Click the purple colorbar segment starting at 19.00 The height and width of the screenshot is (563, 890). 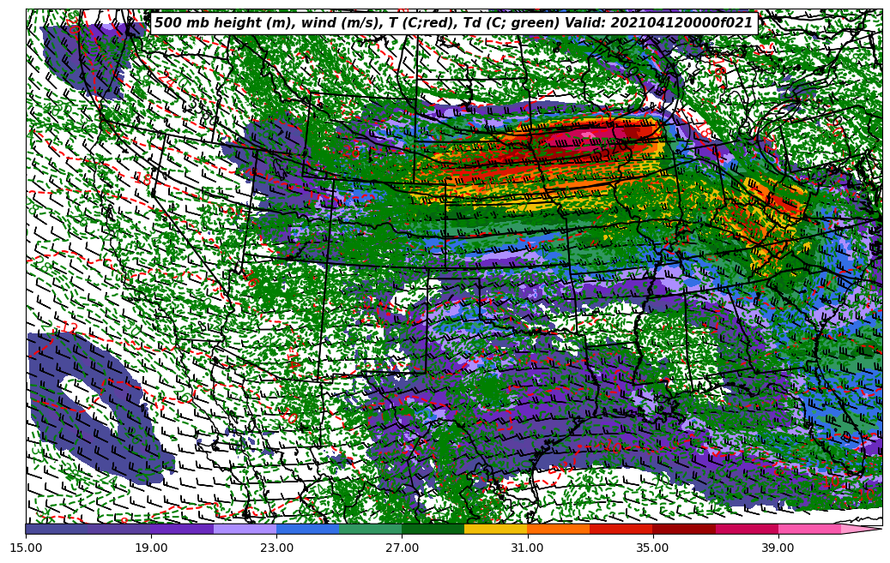point(182,529)
